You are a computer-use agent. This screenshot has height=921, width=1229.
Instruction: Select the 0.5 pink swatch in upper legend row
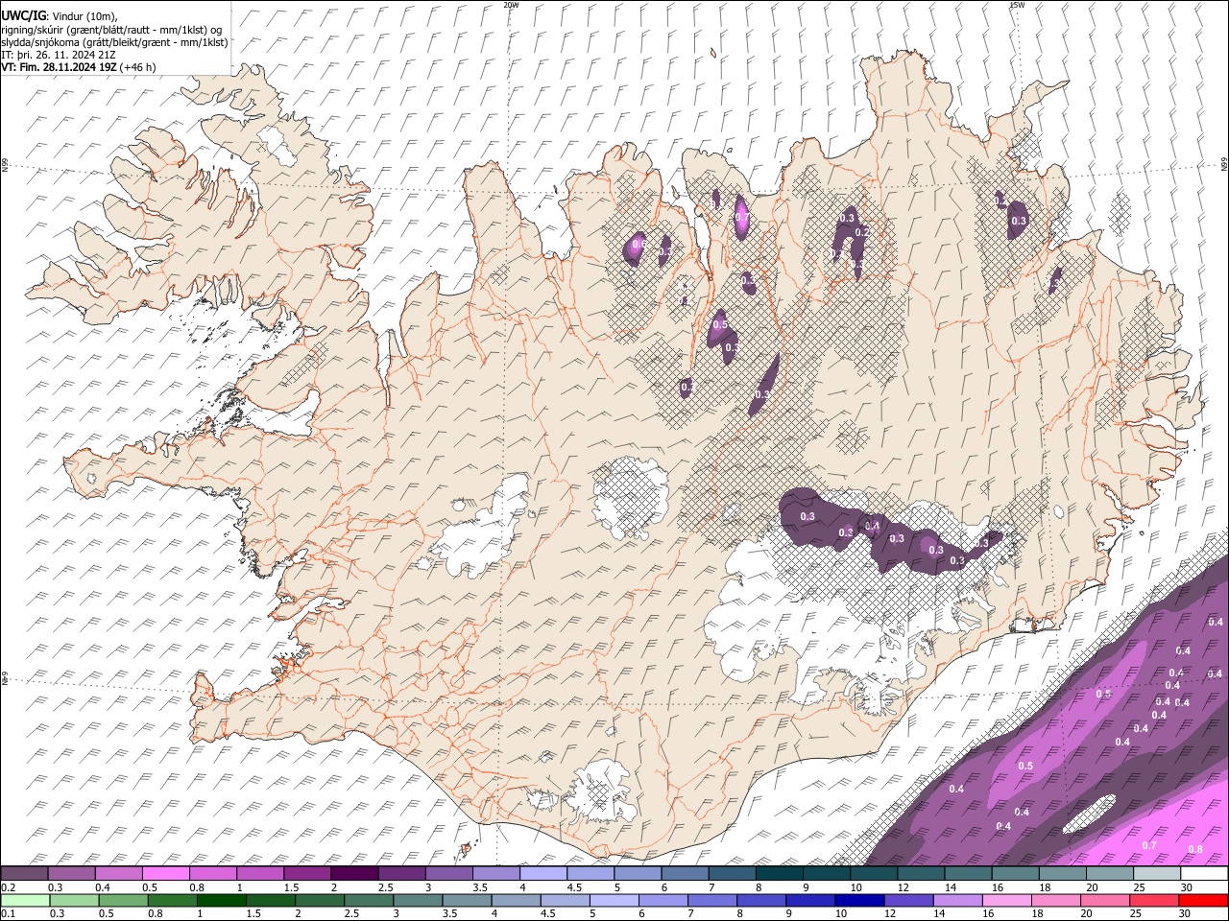pos(165,874)
